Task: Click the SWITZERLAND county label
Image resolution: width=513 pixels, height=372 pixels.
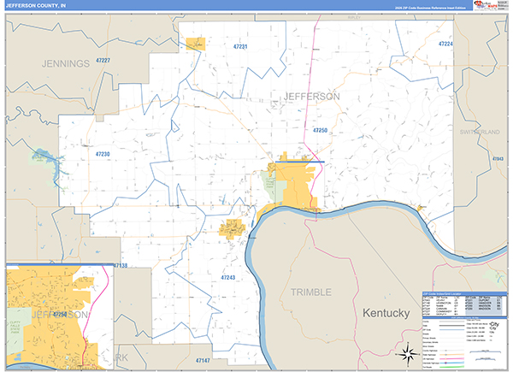Action: coord(479,133)
